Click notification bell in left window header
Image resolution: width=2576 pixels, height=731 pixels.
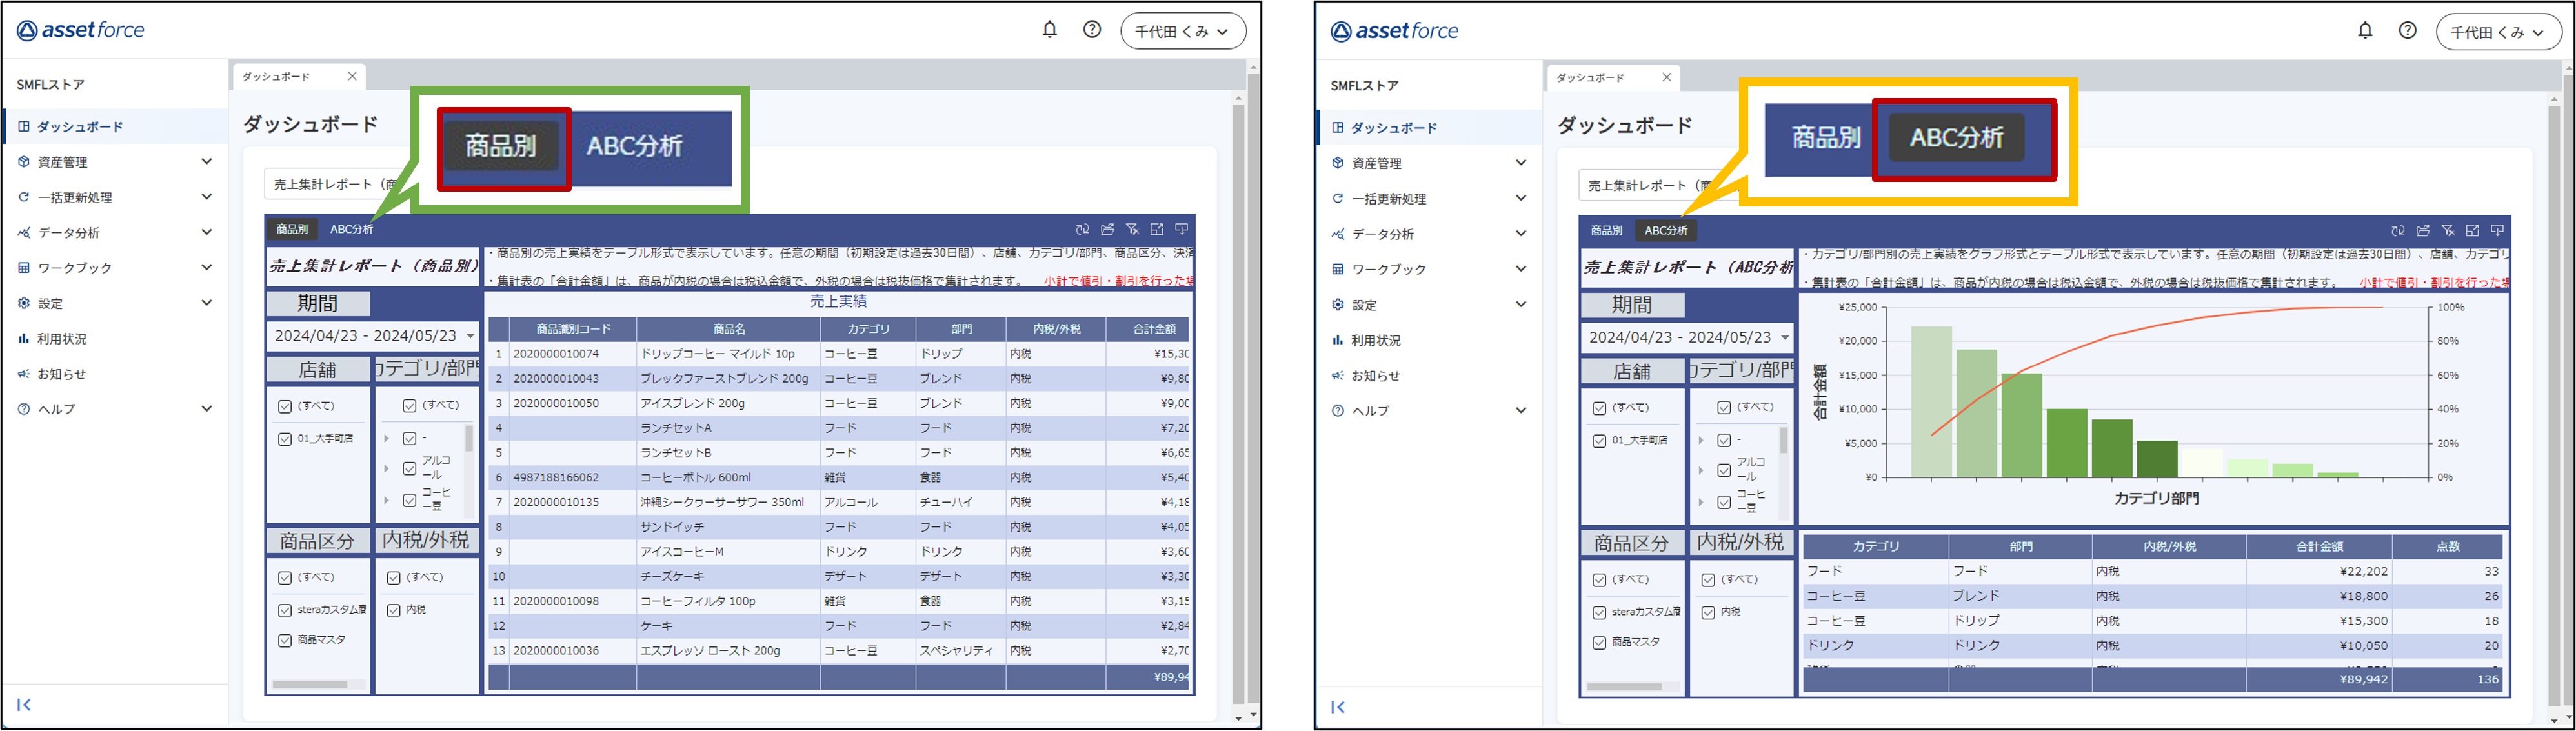tap(1049, 30)
